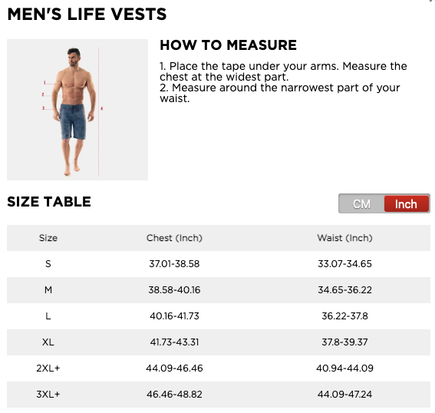
Task: Click the MEN'S LIFE VESTS title
Action: pyautogui.click(x=87, y=14)
